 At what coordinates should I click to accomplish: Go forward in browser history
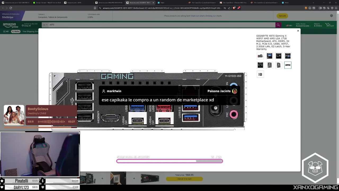[7, 8]
